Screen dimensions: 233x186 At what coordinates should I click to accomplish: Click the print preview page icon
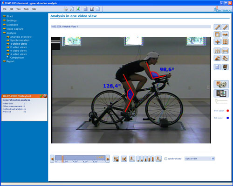tap(72, 9)
